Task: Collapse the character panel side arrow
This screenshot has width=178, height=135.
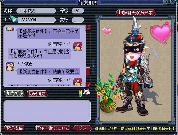Action: pos(93,66)
